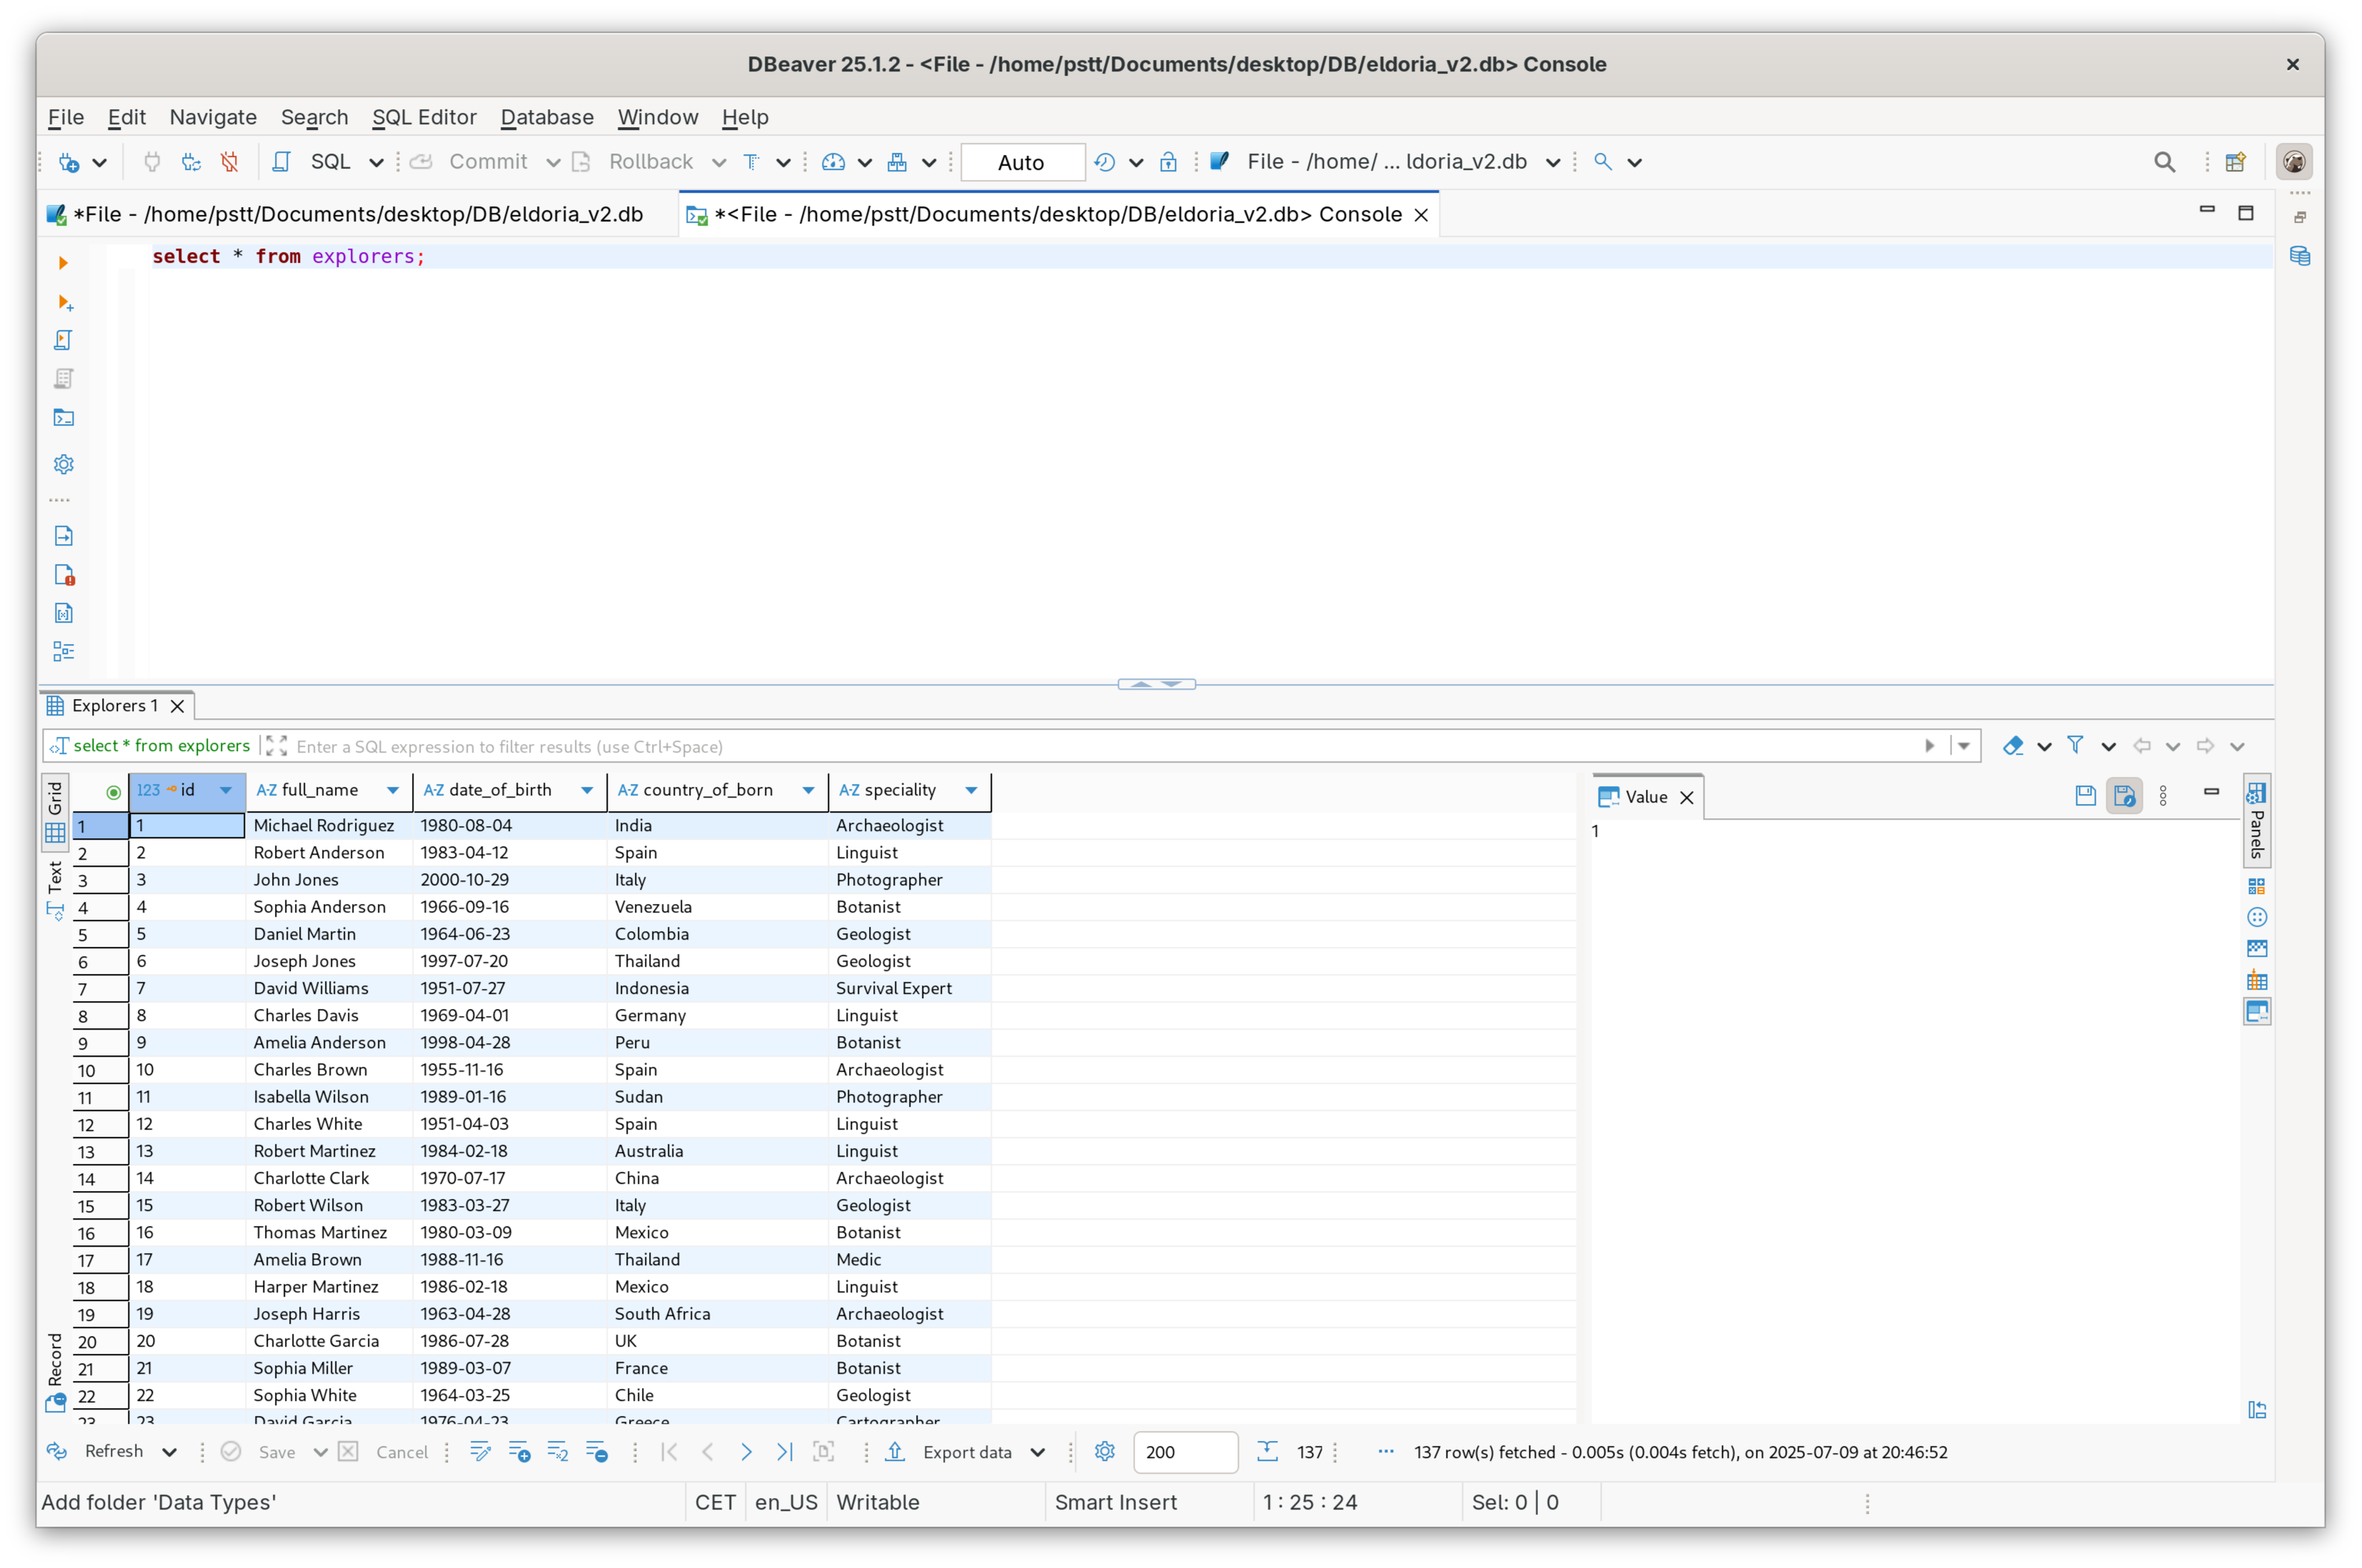Click the database navigator icon on right edge
This screenshot has height=1568, width=2362.
2299,257
